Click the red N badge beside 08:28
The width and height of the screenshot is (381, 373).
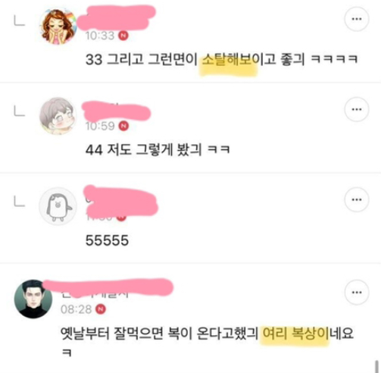click(x=101, y=309)
